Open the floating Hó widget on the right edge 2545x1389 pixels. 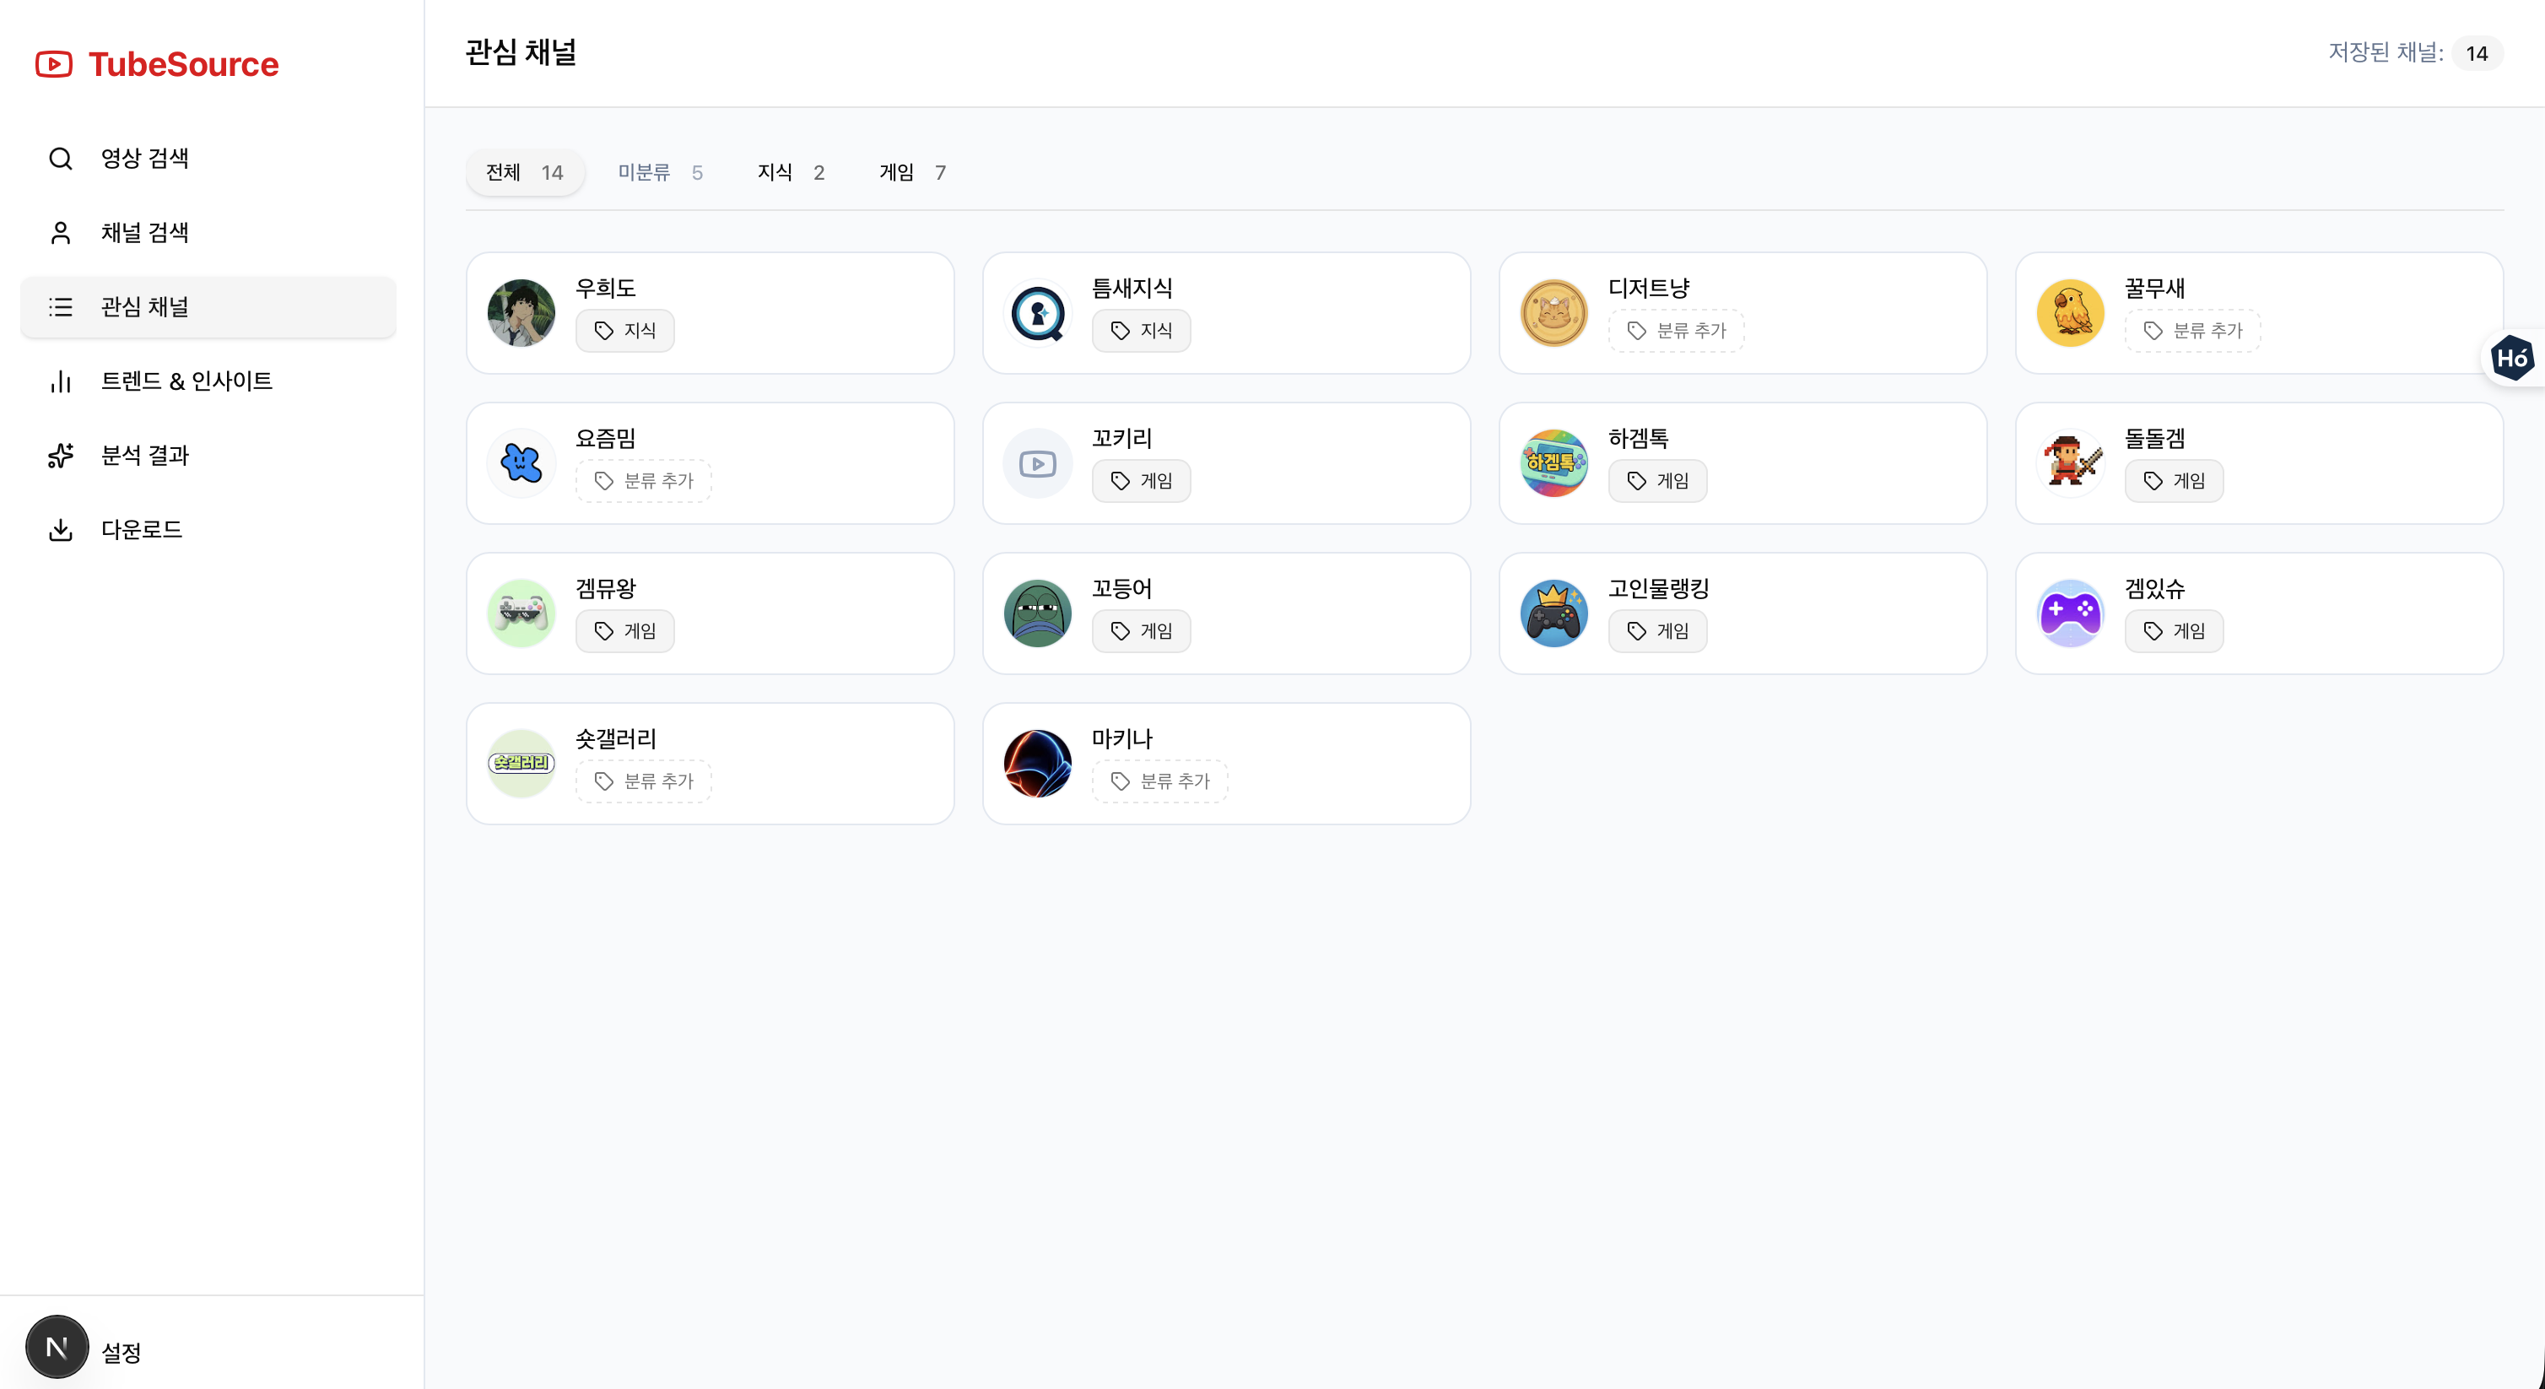pyautogui.click(x=2515, y=358)
